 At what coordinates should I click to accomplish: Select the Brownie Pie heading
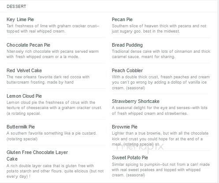(125, 127)
